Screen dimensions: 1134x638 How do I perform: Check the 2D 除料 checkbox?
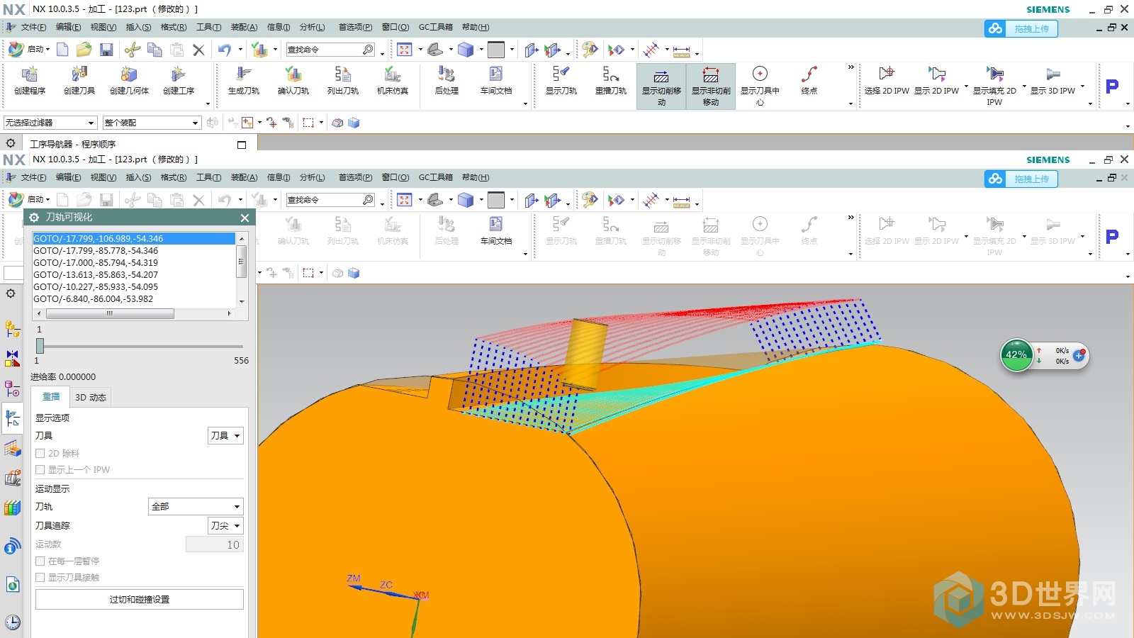click(40, 454)
